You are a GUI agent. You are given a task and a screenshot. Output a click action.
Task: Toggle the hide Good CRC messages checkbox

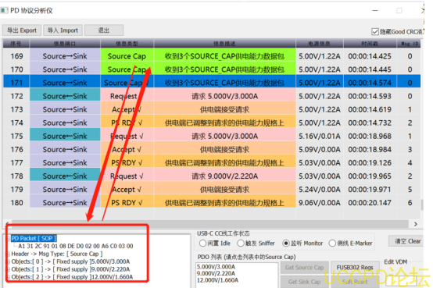pyautogui.click(x=374, y=32)
